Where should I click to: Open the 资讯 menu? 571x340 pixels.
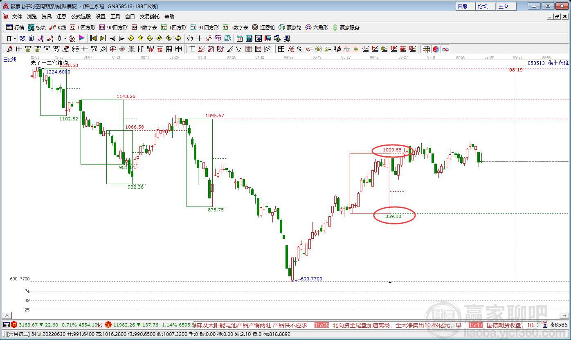coord(47,17)
